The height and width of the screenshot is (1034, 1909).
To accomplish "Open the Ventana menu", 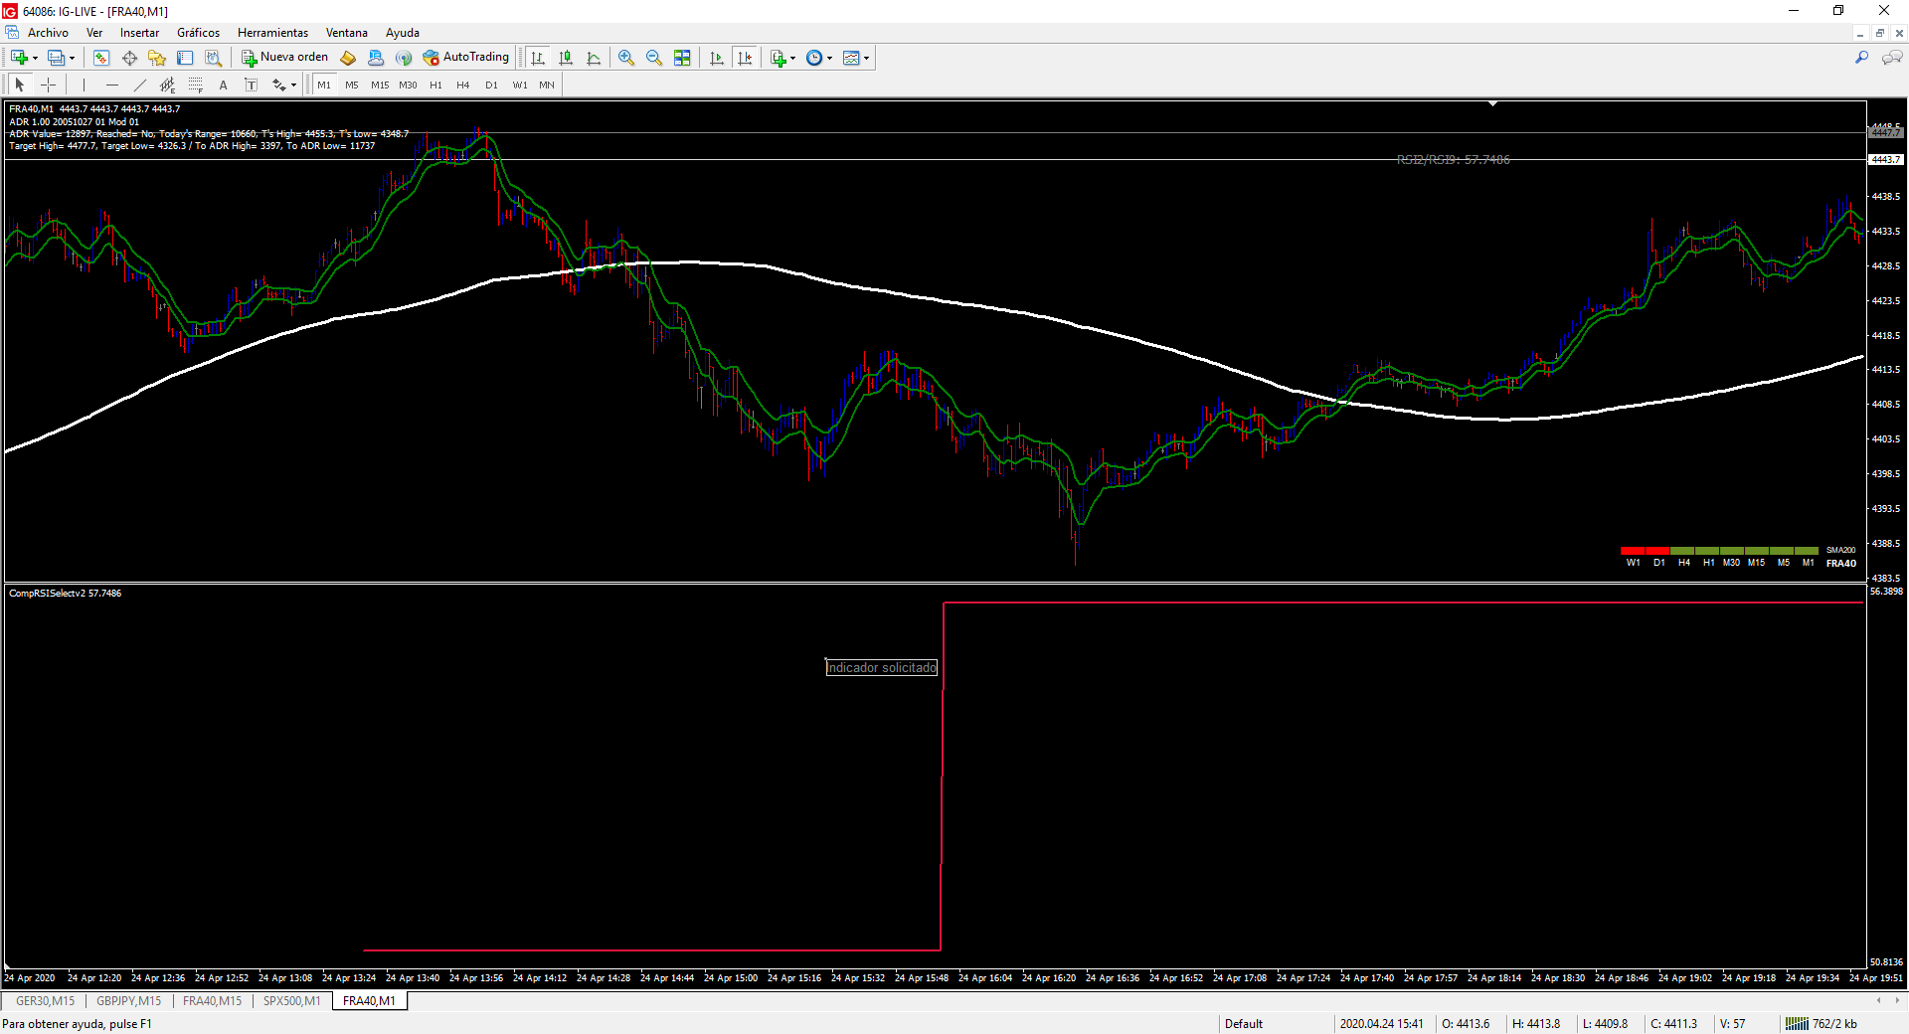I will (x=347, y=33).
